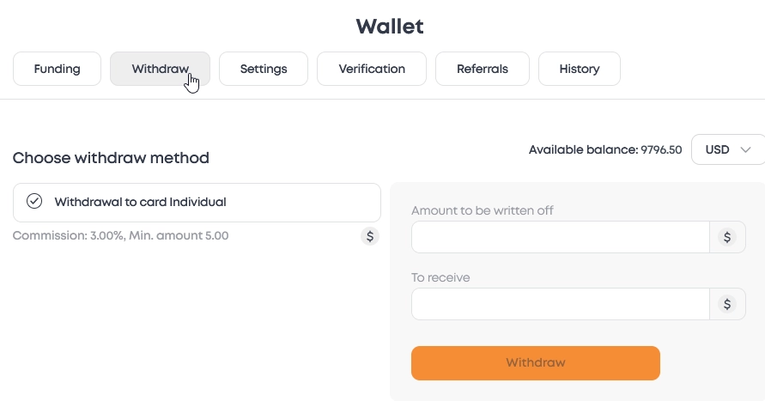
Task: Select the Withdraw tab
Action: [x=160, y=69]
